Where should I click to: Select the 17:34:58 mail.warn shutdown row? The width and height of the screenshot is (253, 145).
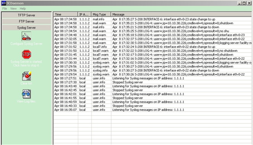[x=153, y=23]
